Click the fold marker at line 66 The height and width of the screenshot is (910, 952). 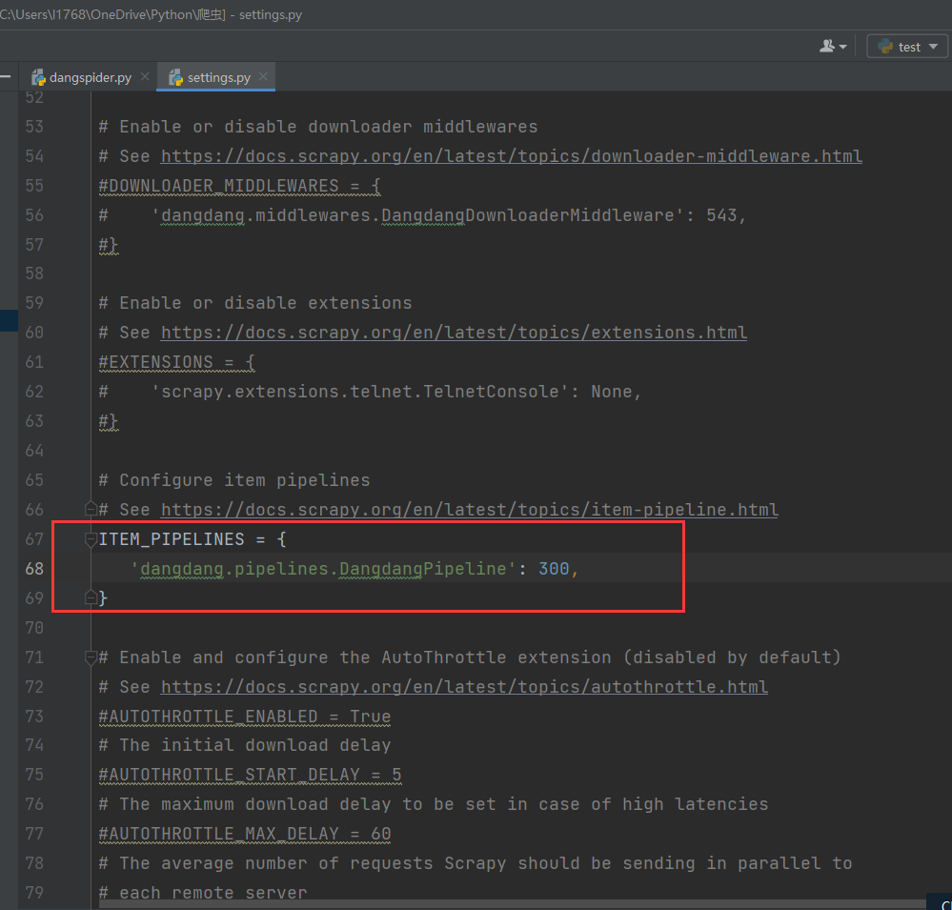point(91,510)
